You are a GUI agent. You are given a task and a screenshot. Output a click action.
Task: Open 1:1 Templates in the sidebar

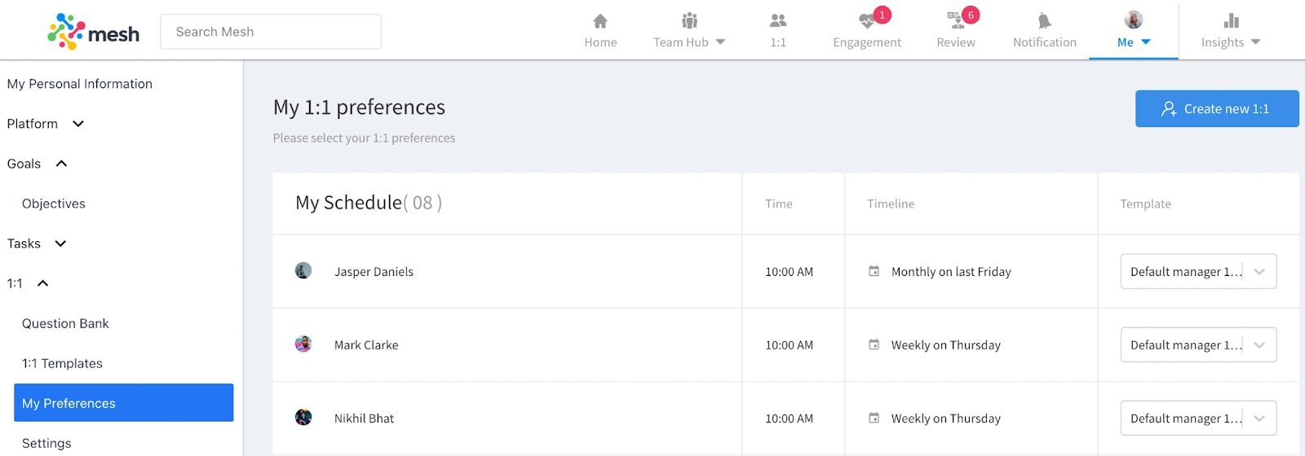[62, 363]
